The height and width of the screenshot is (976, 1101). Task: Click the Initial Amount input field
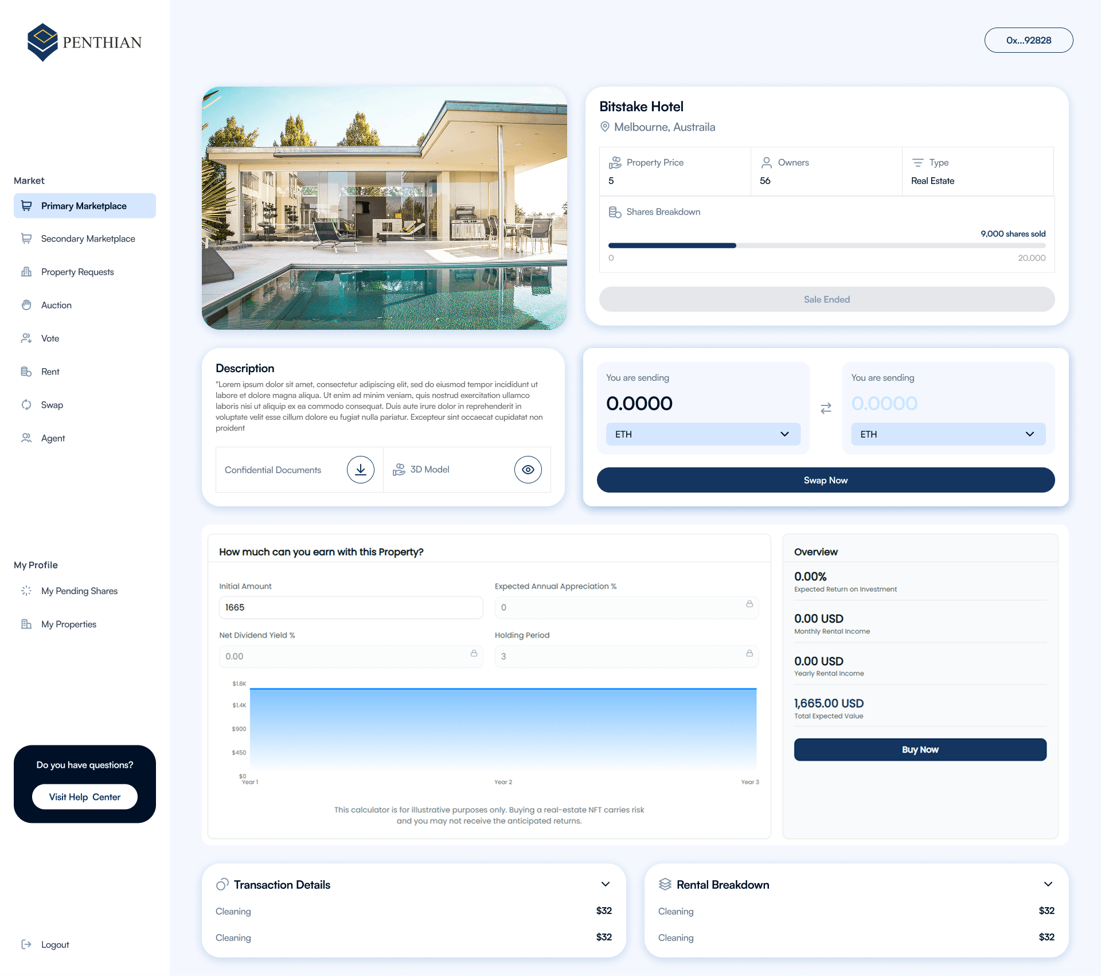pos(351,607)
